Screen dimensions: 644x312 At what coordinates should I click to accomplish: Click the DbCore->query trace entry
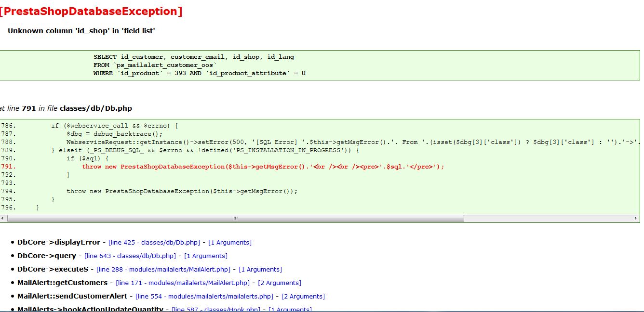coord(47,256)
